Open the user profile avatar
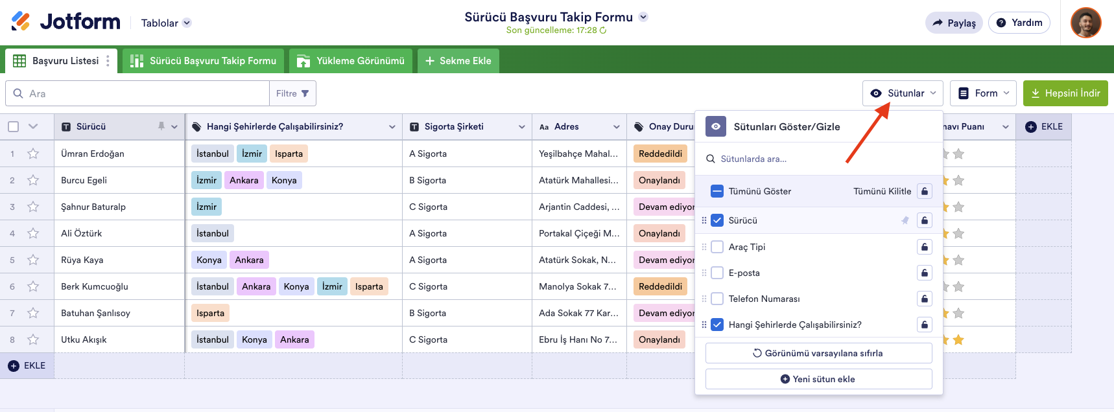This screenshot has height=412, width=1114. [x=1085, y=23]
